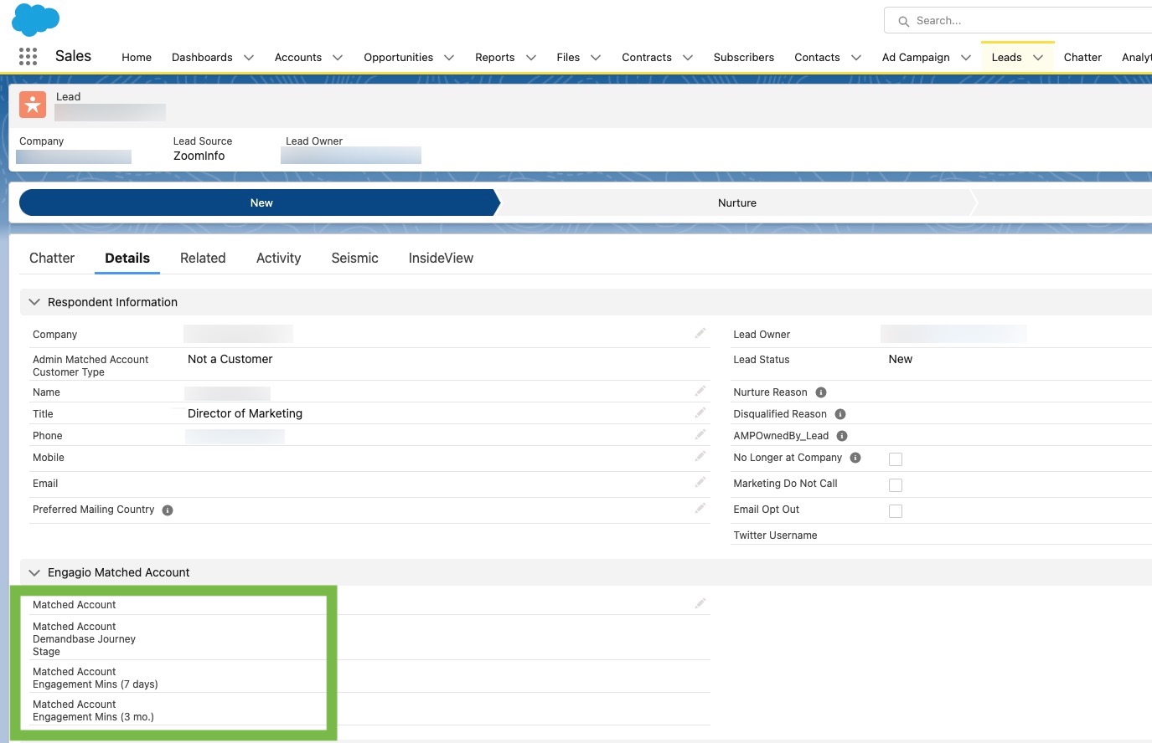Select the New stage in path
The image size is (1152, 743).
(x=260, y=202)
